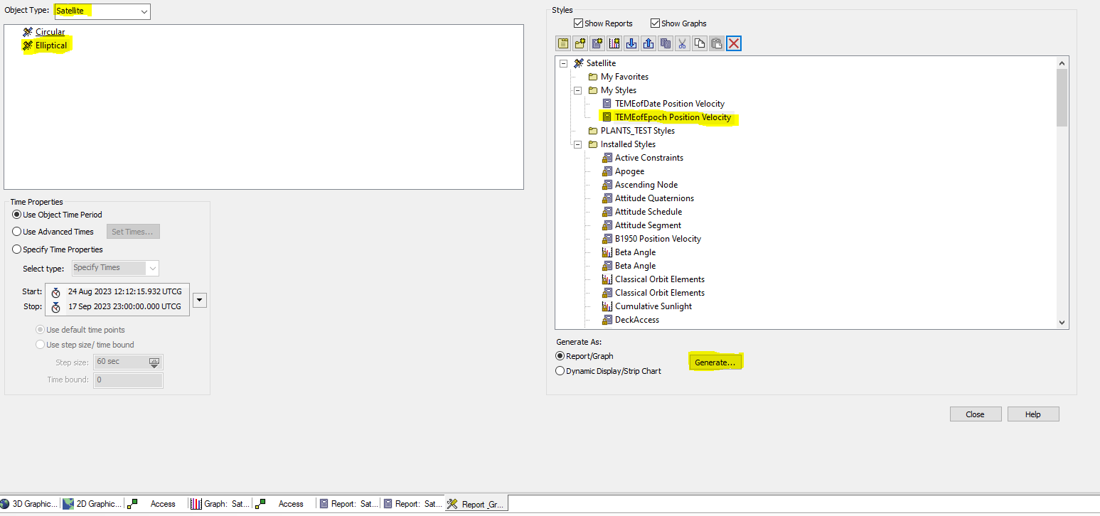Choose Report/Graph under Generate As
Viewport: 1100px width, 516px height.
(560, 356)
